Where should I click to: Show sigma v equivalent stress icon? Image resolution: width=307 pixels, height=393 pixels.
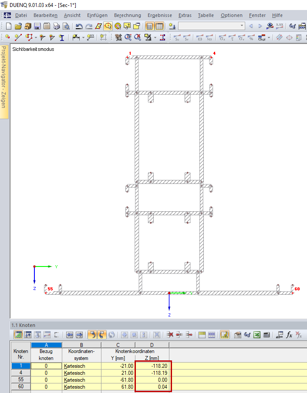(242, 37)
